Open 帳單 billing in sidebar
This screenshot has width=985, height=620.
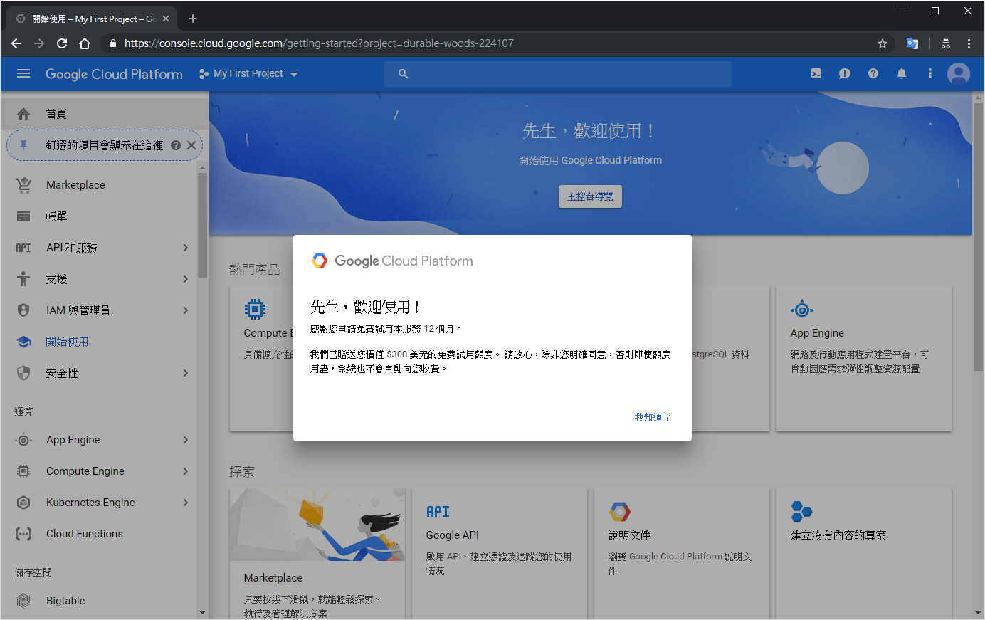point(98,216)
